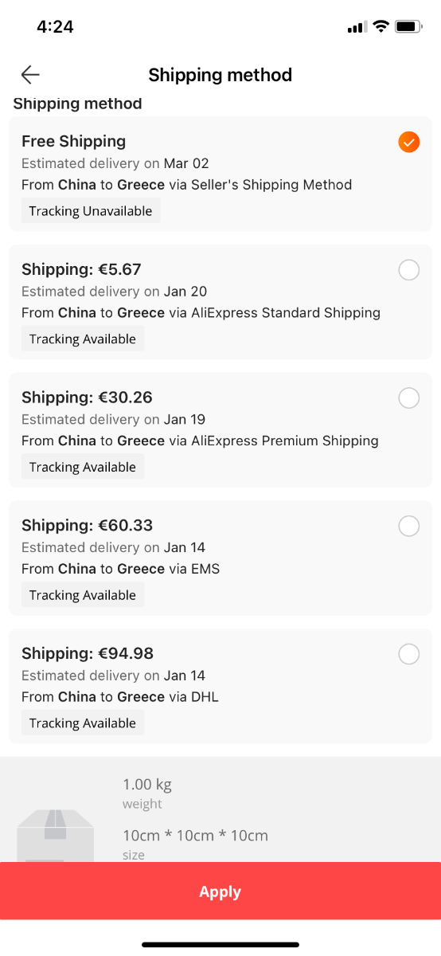Viewport: 441px width, 956px height.
Task: Select the €60.33 EMS radio button
Action: [408, 526]
